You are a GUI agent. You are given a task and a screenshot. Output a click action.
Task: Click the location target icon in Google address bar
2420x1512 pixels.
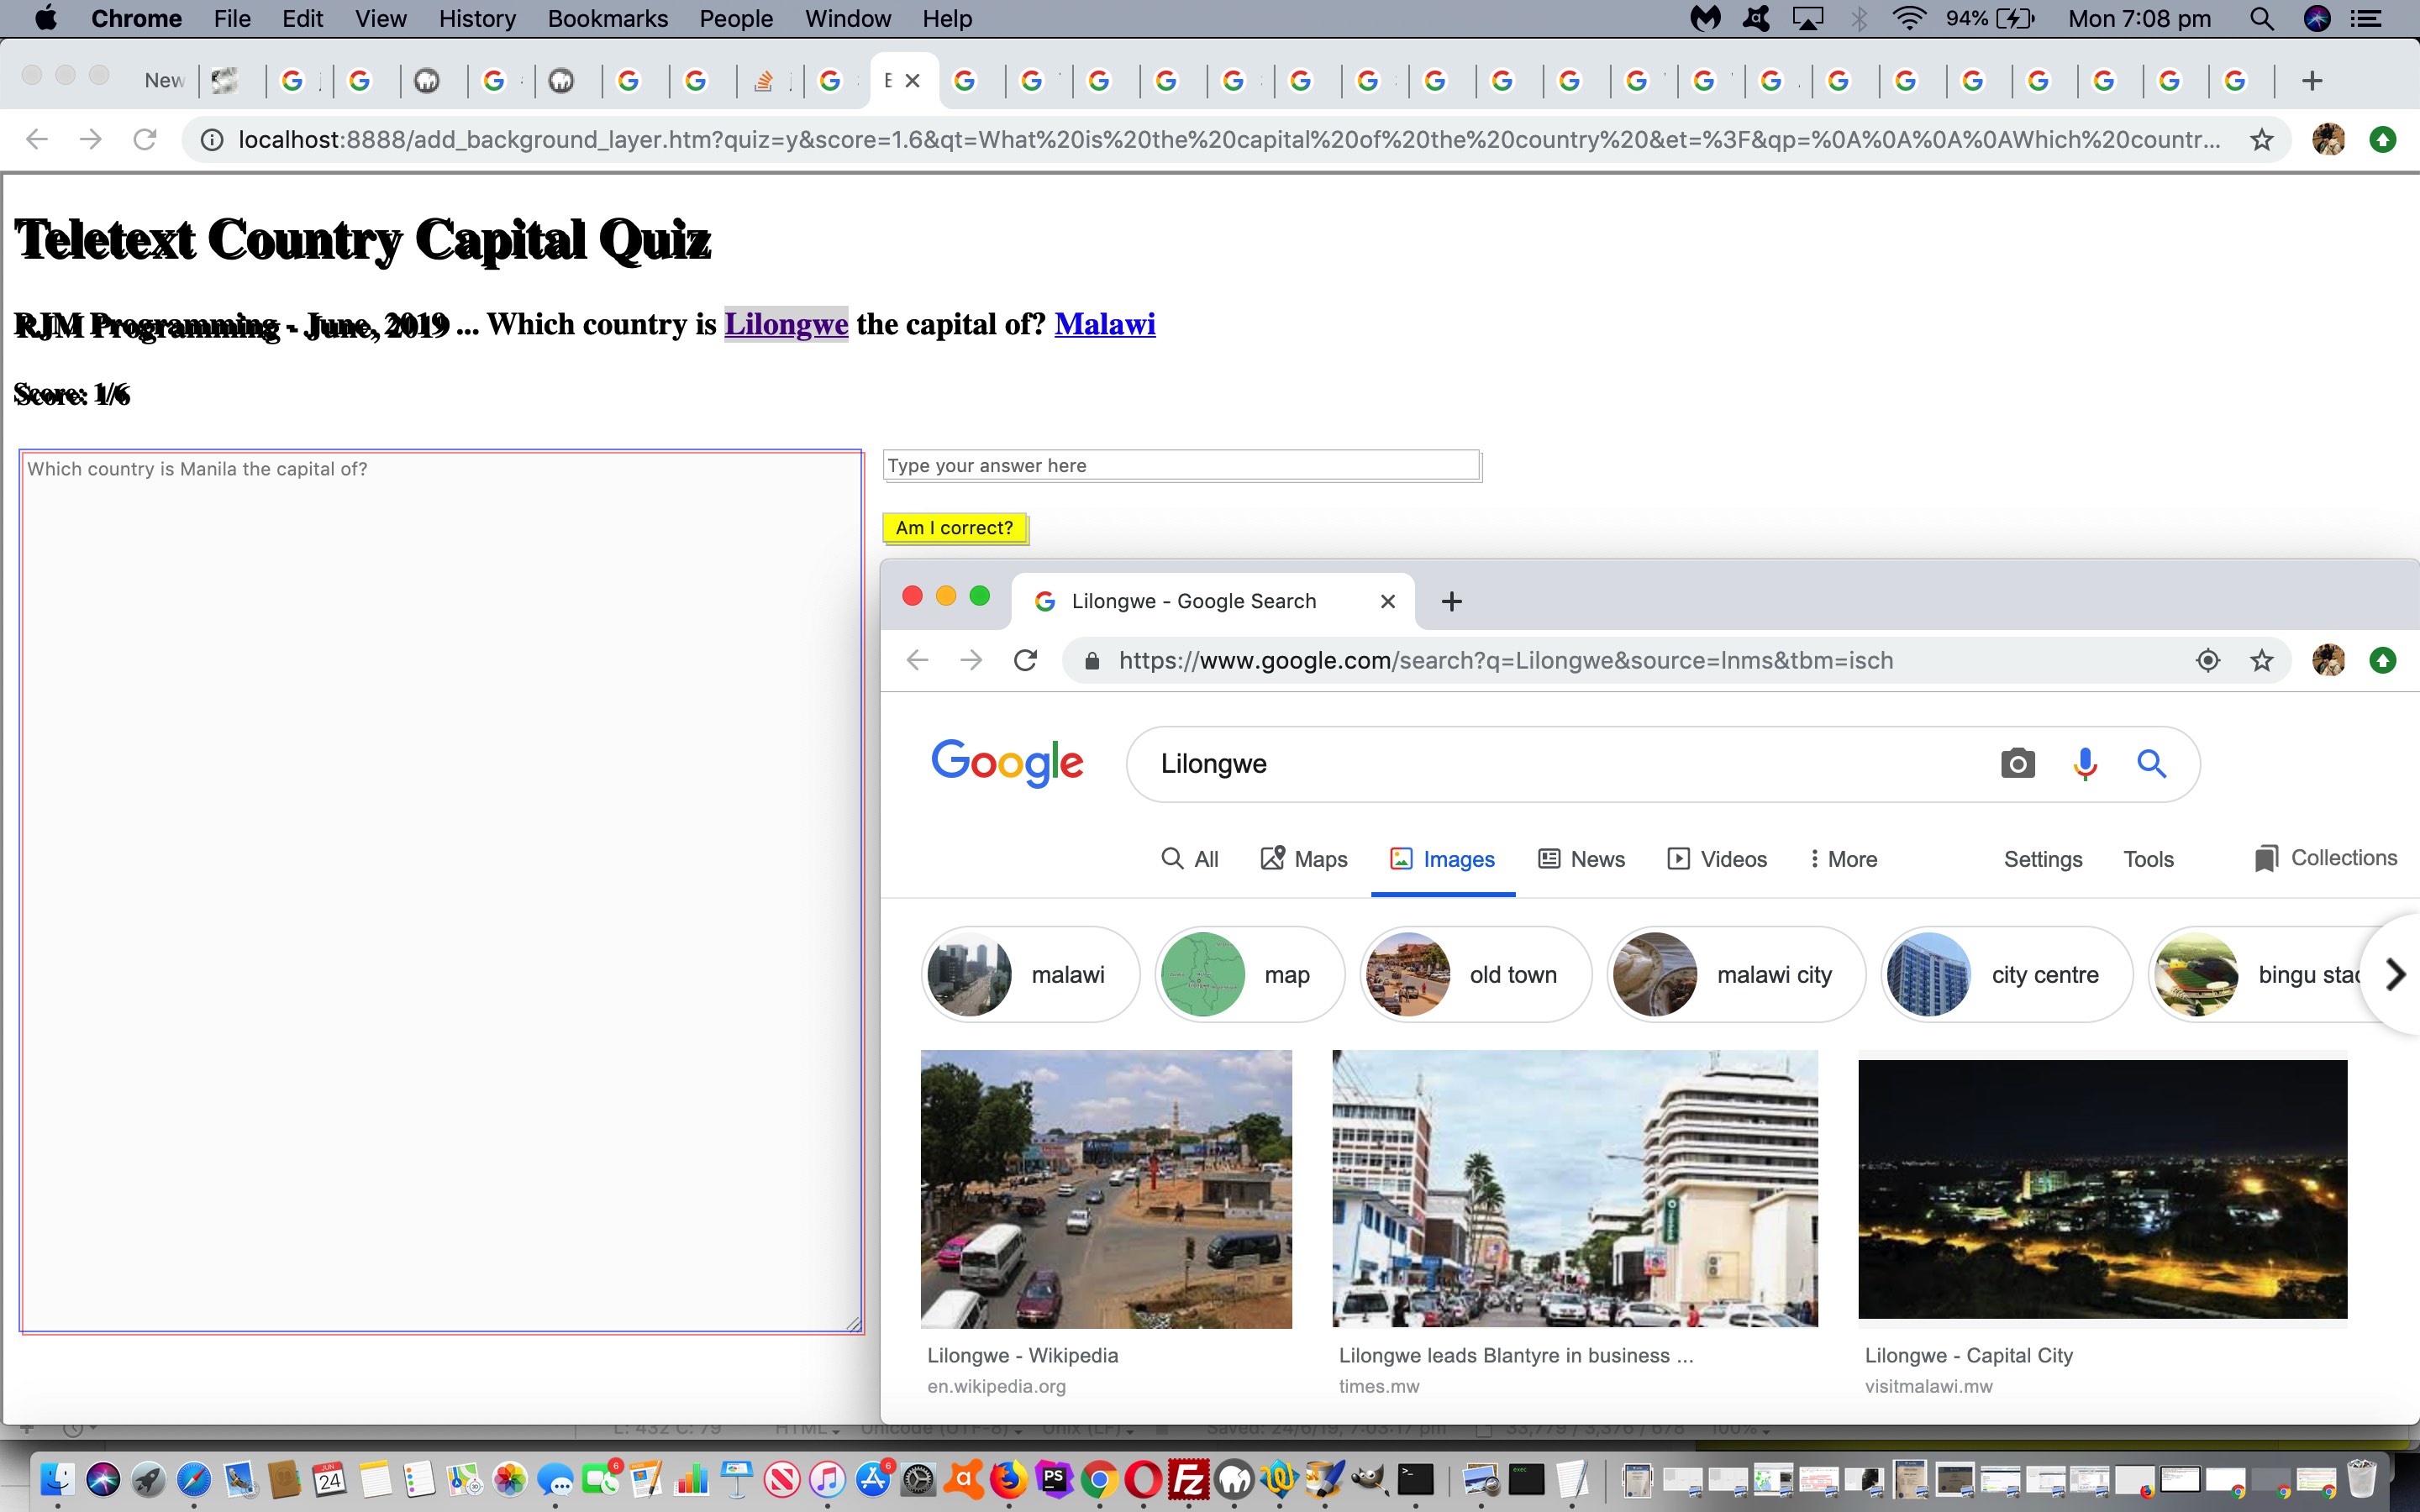click(x=2207, y=660)
